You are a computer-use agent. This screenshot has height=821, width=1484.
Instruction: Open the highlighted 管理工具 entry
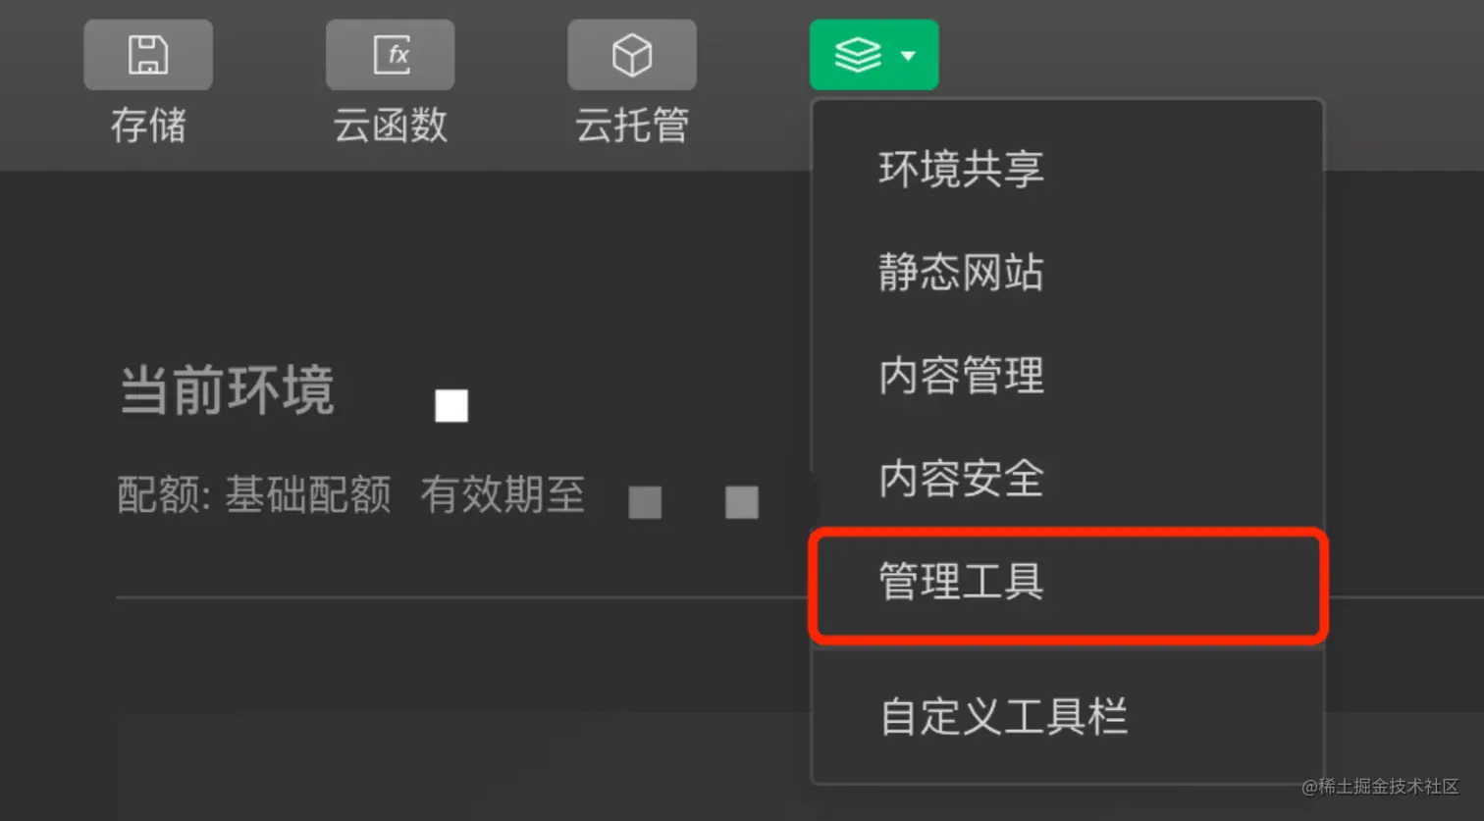[1068, 583]
